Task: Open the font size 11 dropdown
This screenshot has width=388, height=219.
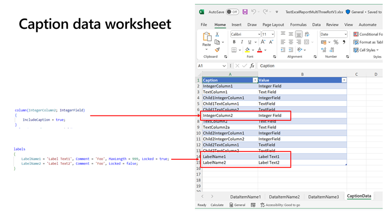Action: pos(273,34)
